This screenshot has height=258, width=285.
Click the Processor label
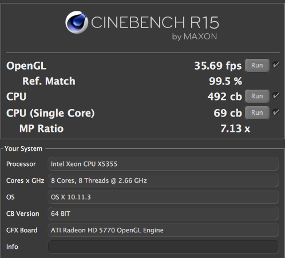point(21,164)
